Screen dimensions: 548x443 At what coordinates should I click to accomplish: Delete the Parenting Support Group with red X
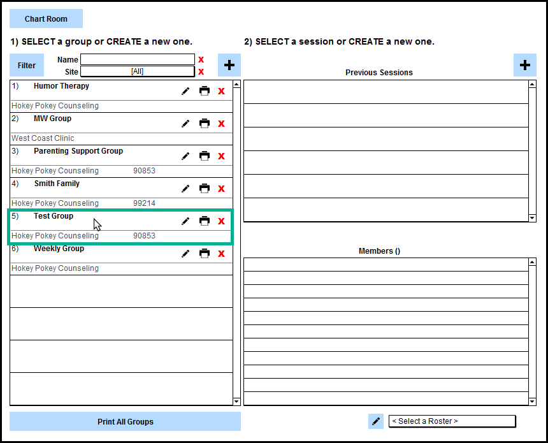click(x=221, y=156)
